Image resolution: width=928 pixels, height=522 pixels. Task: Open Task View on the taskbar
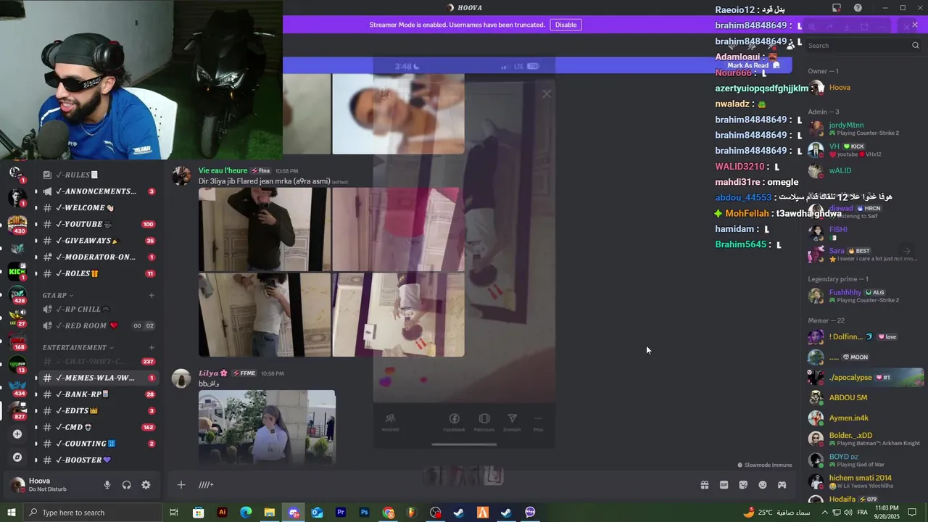tap(174, 513)
